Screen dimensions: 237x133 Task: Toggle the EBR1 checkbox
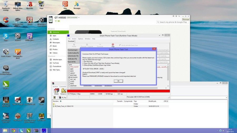coord(69,71)
